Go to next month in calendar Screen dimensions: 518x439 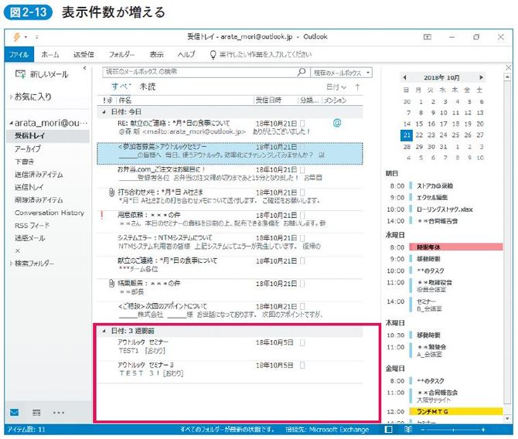(x=481, y=78)
